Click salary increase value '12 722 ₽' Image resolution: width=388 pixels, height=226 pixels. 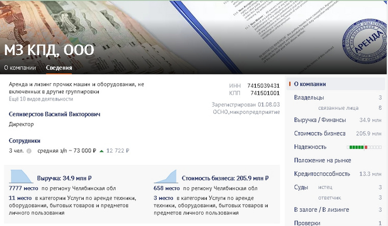pos(118,151)
